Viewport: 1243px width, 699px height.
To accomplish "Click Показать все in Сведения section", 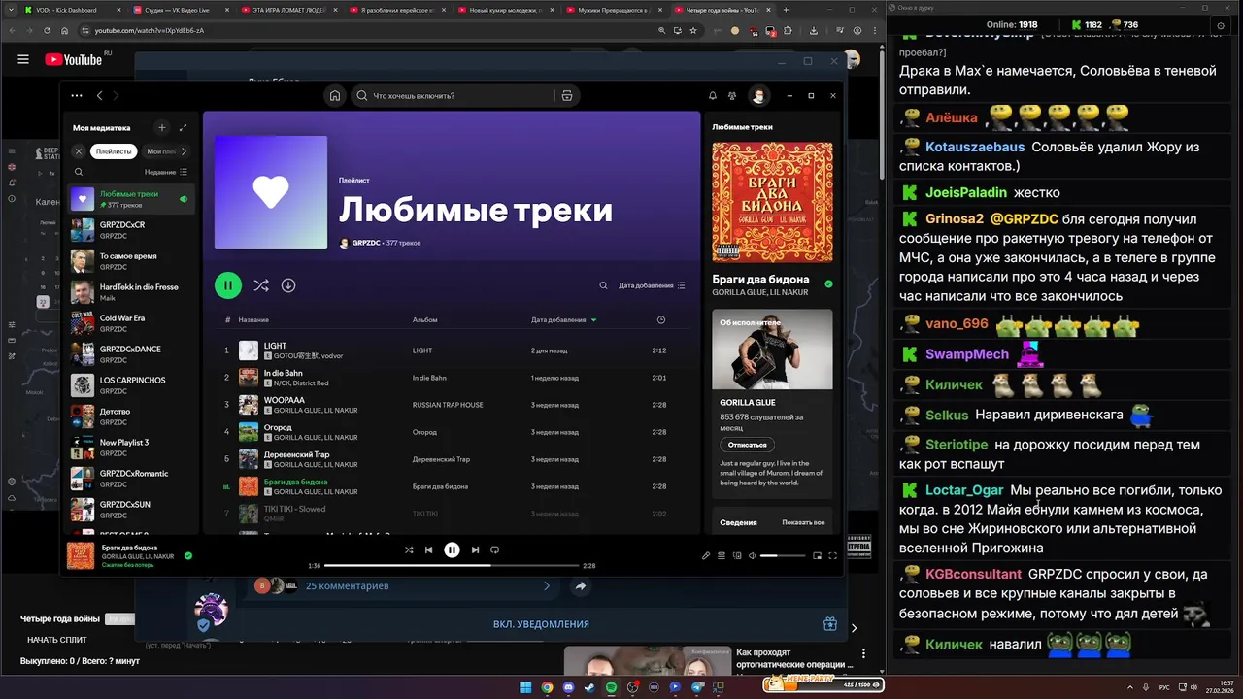I will (803, 522).
